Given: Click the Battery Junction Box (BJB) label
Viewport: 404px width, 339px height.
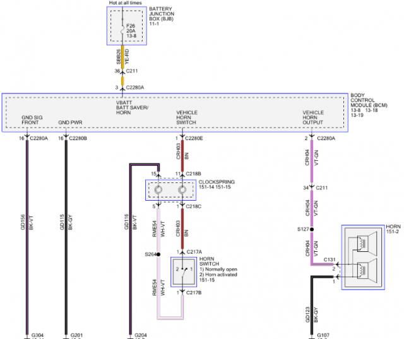Looking at the screenshot, I should 162,14.
